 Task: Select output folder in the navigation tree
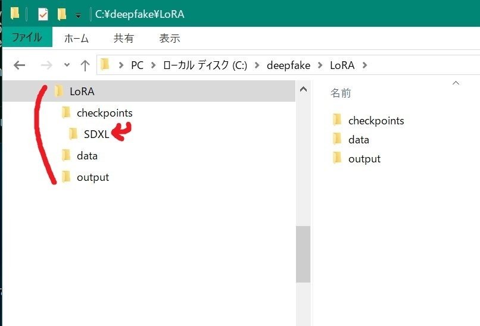pyautogui.click(x=93, y=177)
